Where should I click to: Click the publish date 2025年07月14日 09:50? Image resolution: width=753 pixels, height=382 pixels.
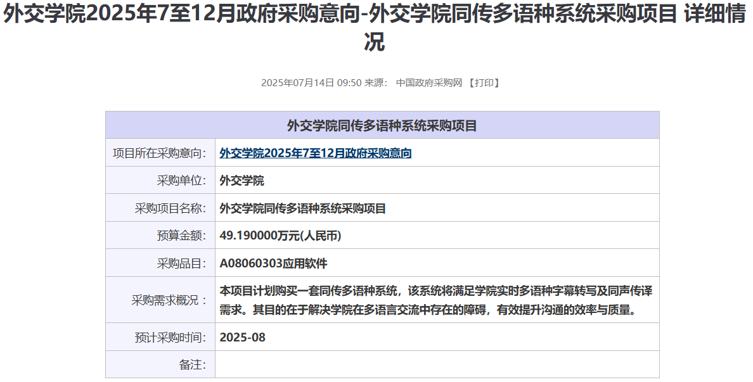(x=311, y=83)
